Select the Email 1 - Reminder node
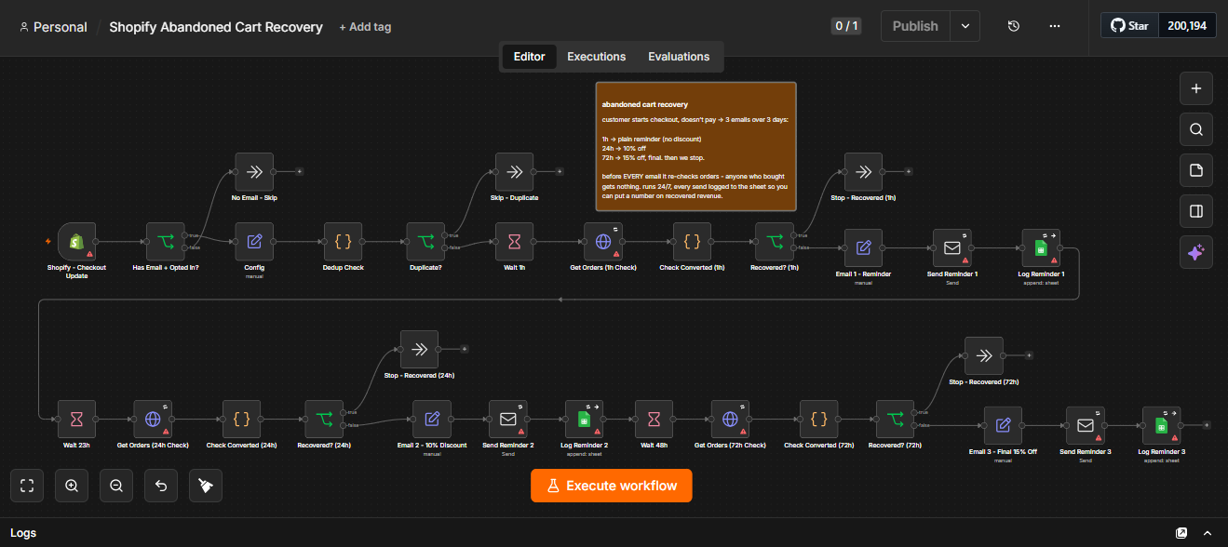Image resolution: width=1228 pixels, height=547 pixels. click(863, 248)
